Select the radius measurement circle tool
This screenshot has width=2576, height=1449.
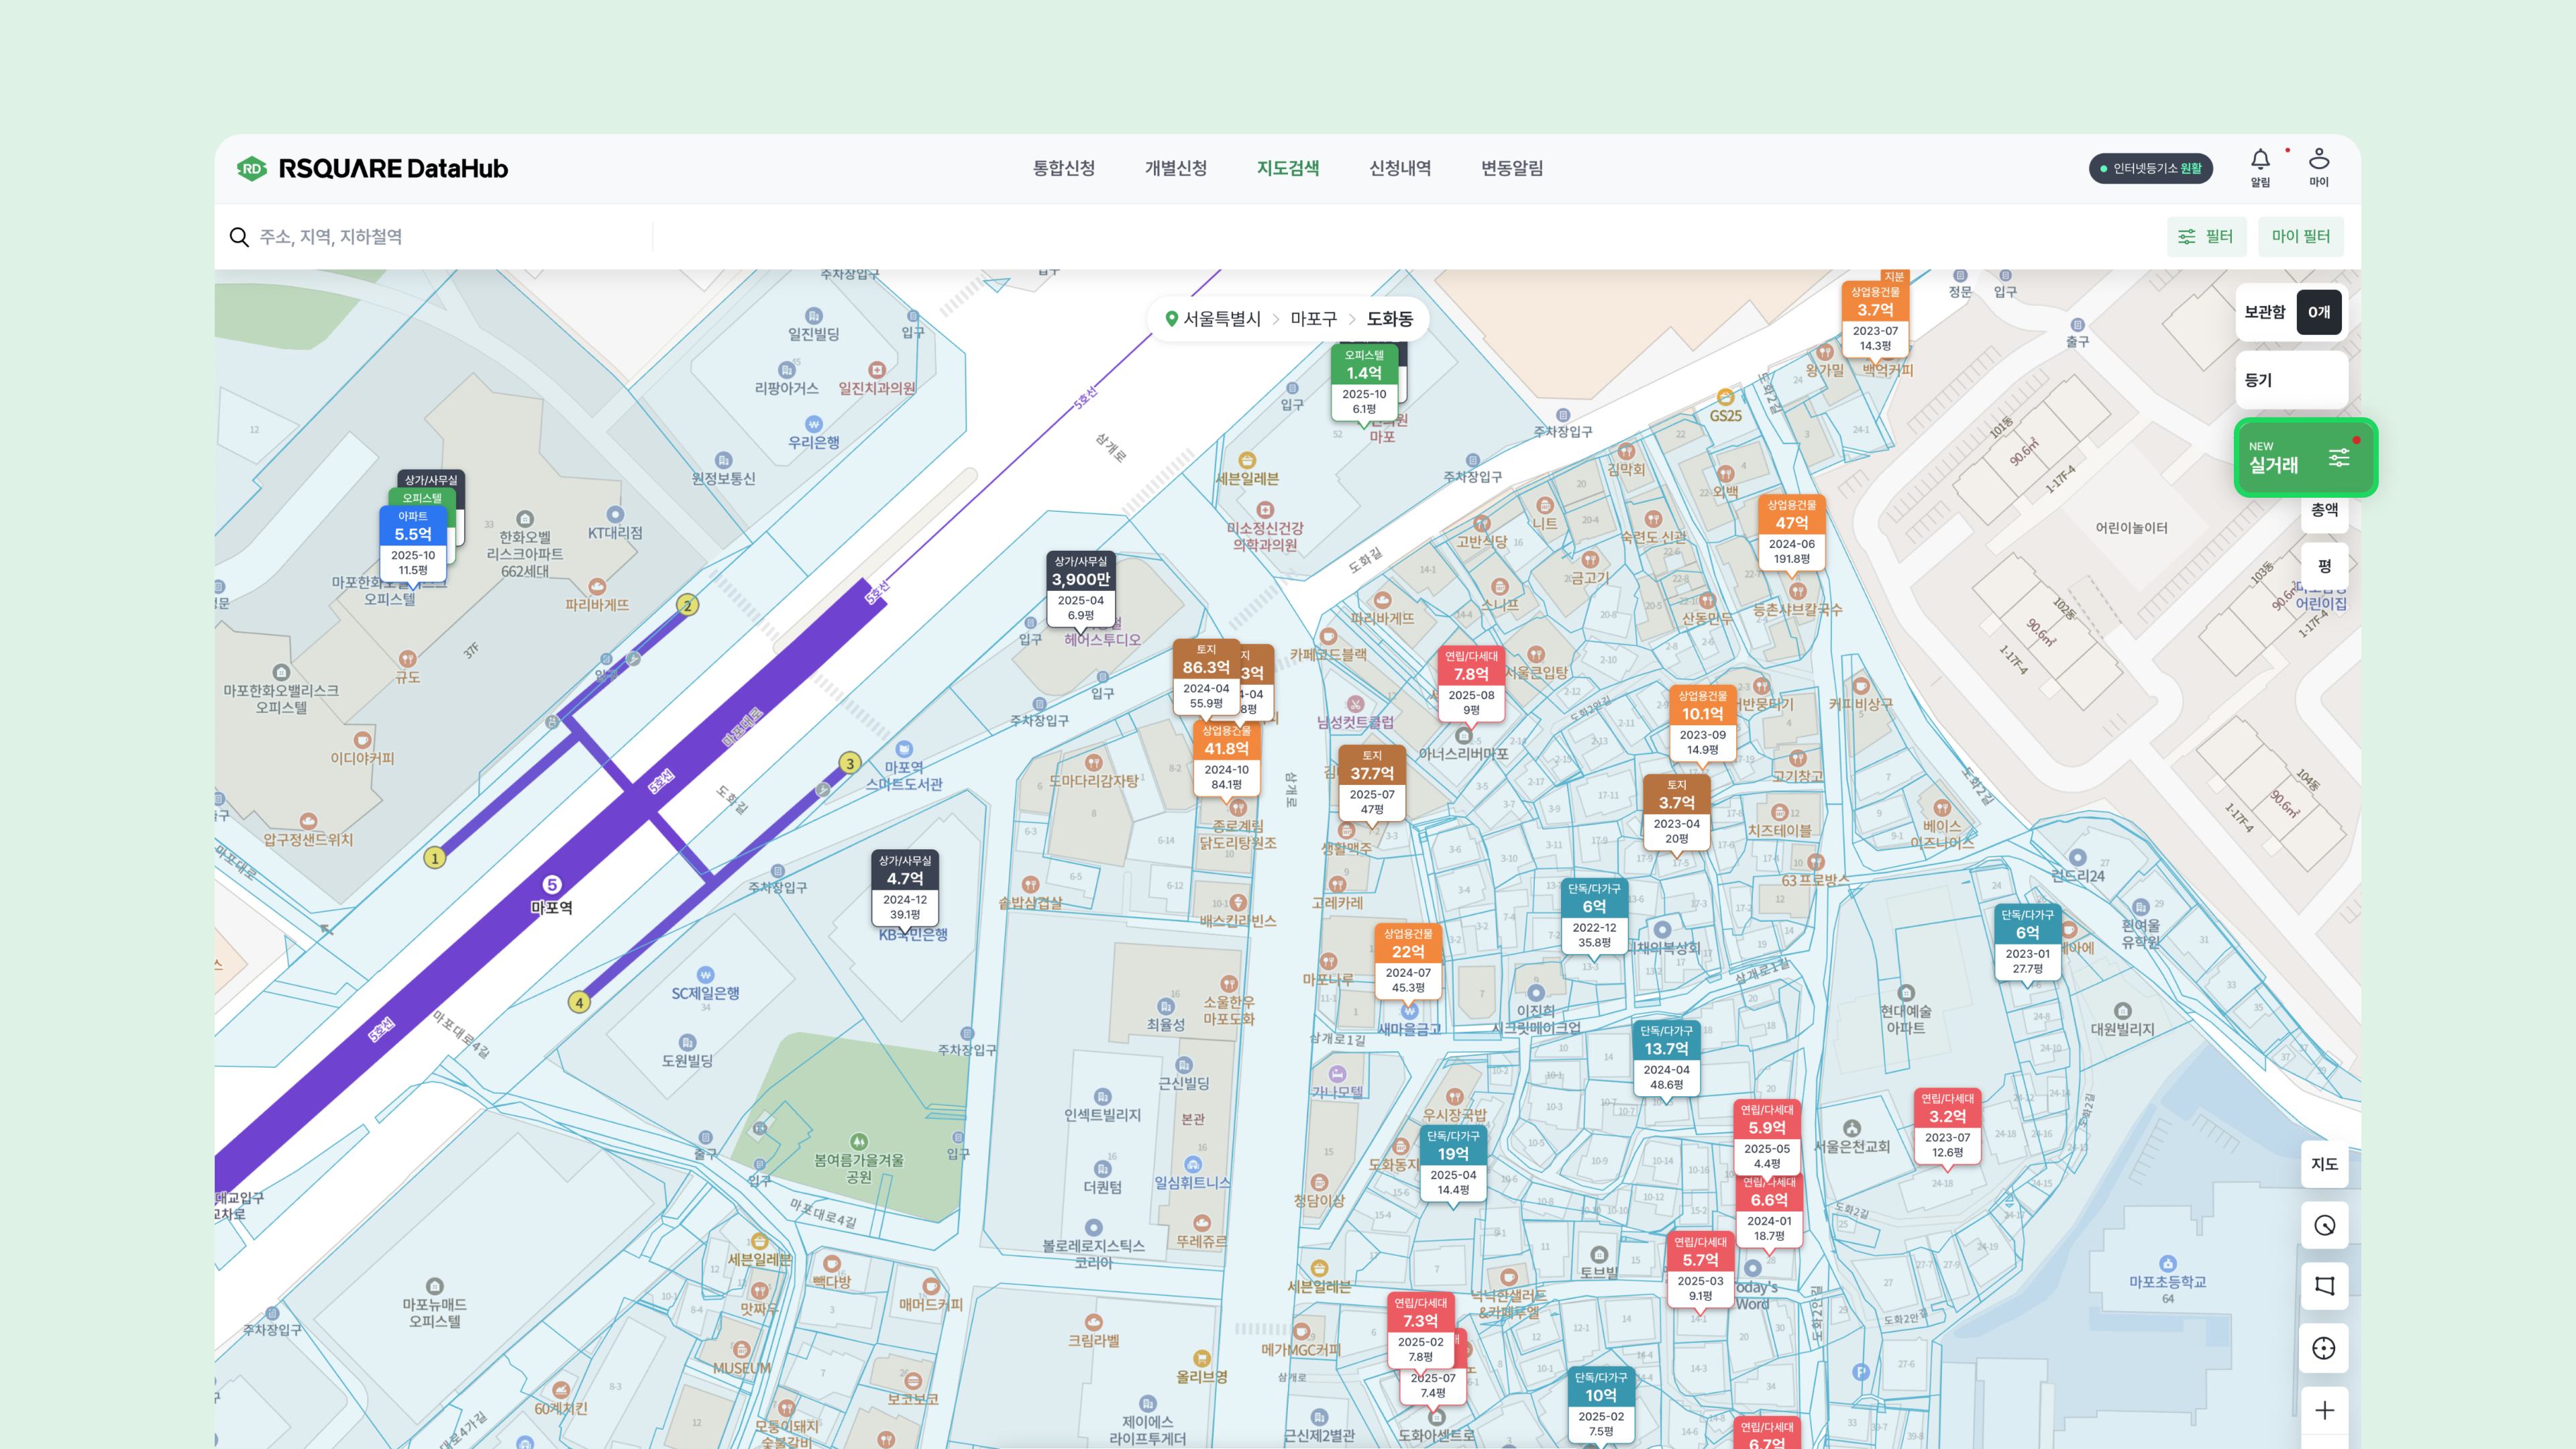coord(2324,1225)
